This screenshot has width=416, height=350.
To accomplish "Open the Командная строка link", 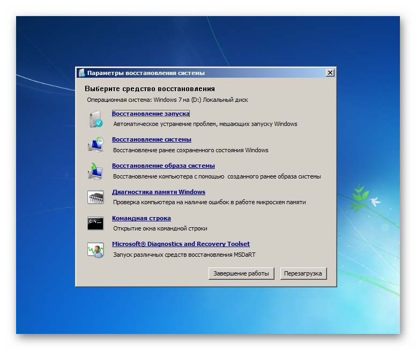I will [142, 218].
